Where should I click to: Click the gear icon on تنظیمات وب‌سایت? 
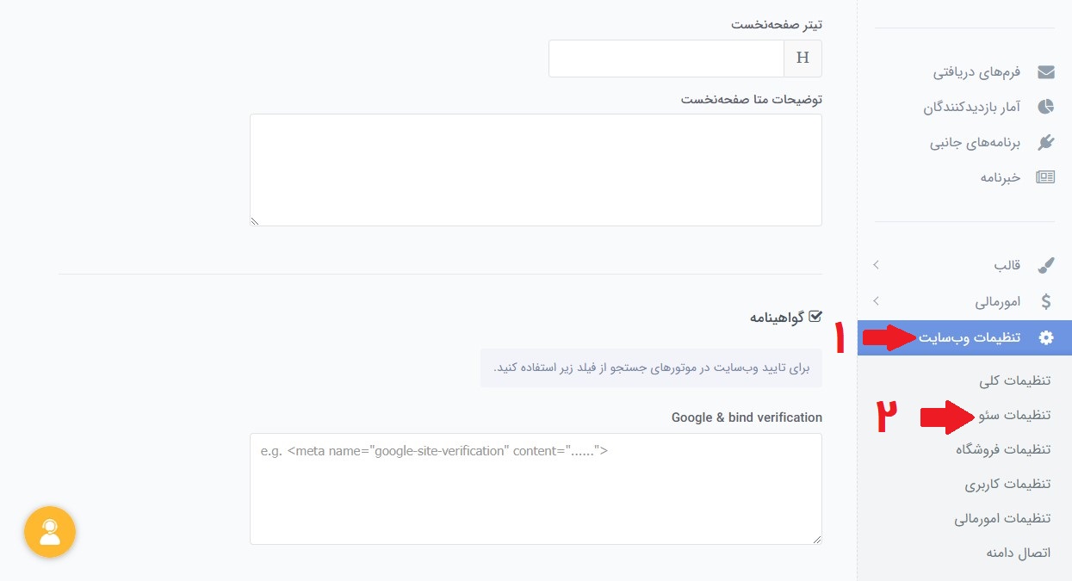[x=1045, y=337]
